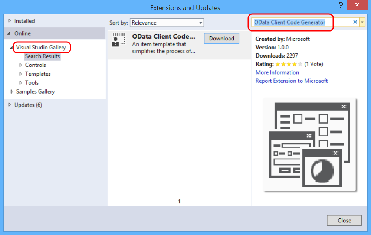Open the More Information link
Screen dimensions: 371x235
(x=277, y=72)
